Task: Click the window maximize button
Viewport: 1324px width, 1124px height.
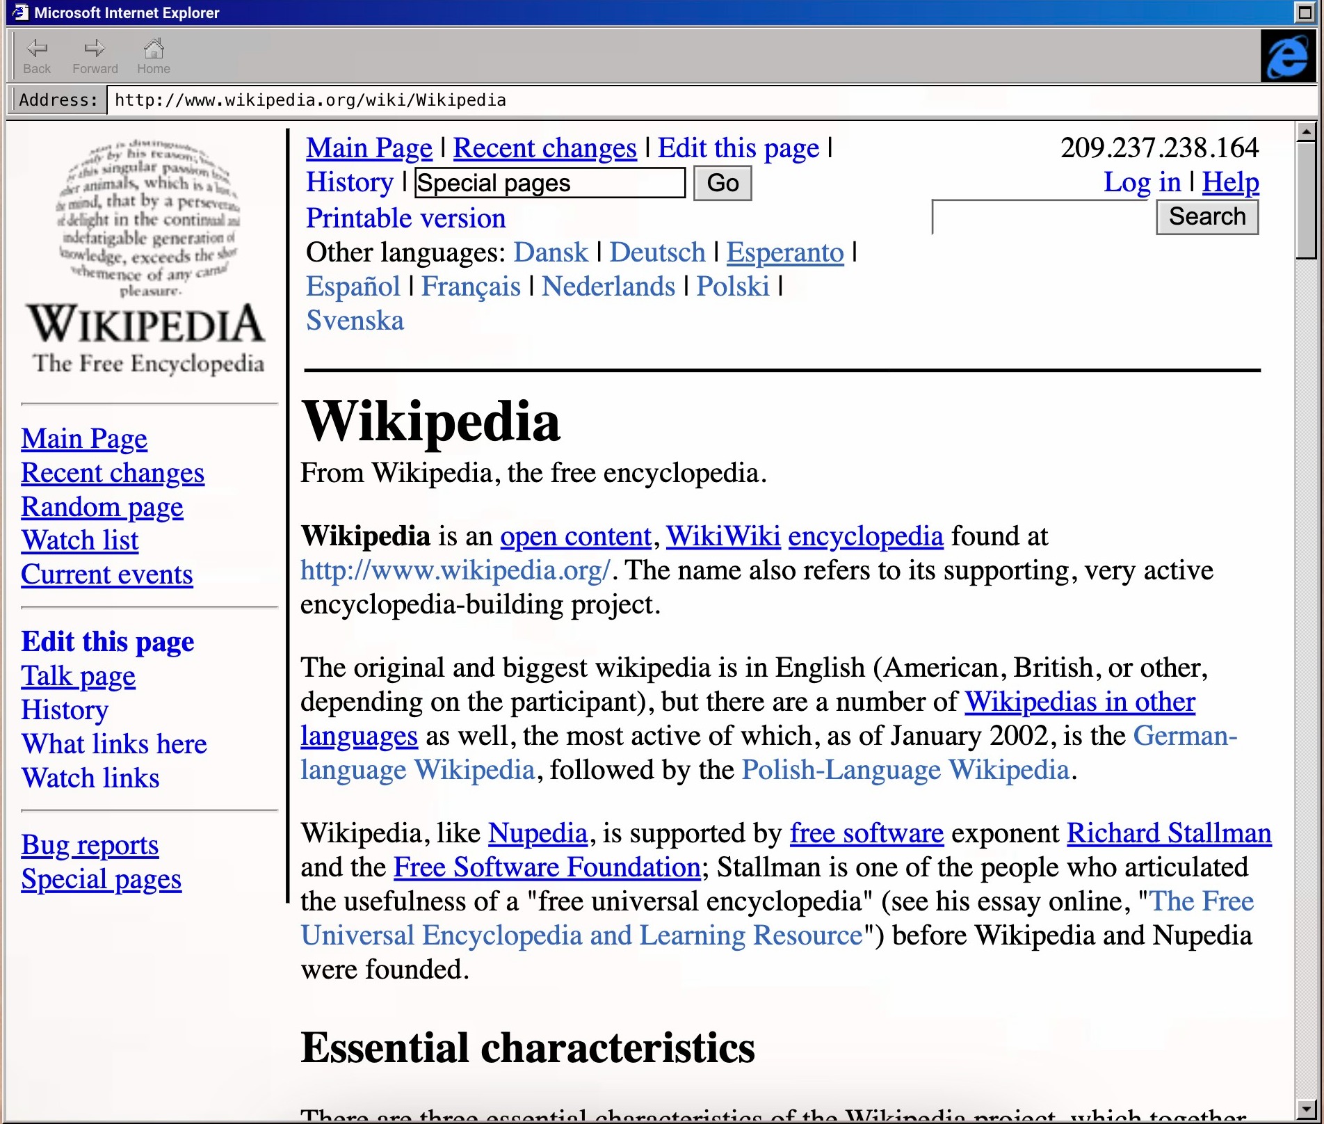Action: point(1305,13)
